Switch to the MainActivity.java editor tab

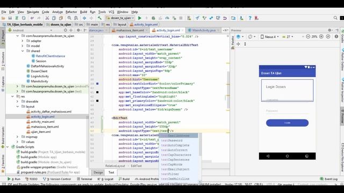click(204, 31)
